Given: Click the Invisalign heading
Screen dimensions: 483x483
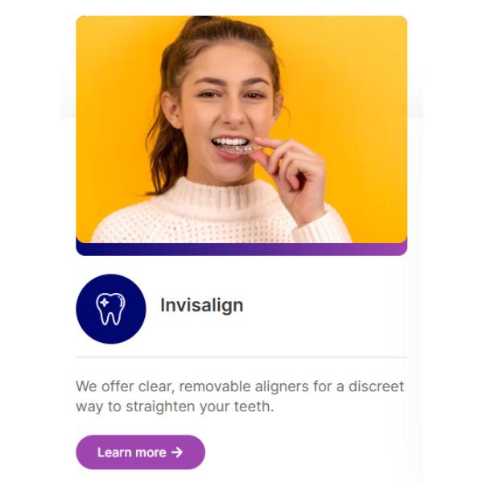Looking at the screenshot, I should (202, 306).
